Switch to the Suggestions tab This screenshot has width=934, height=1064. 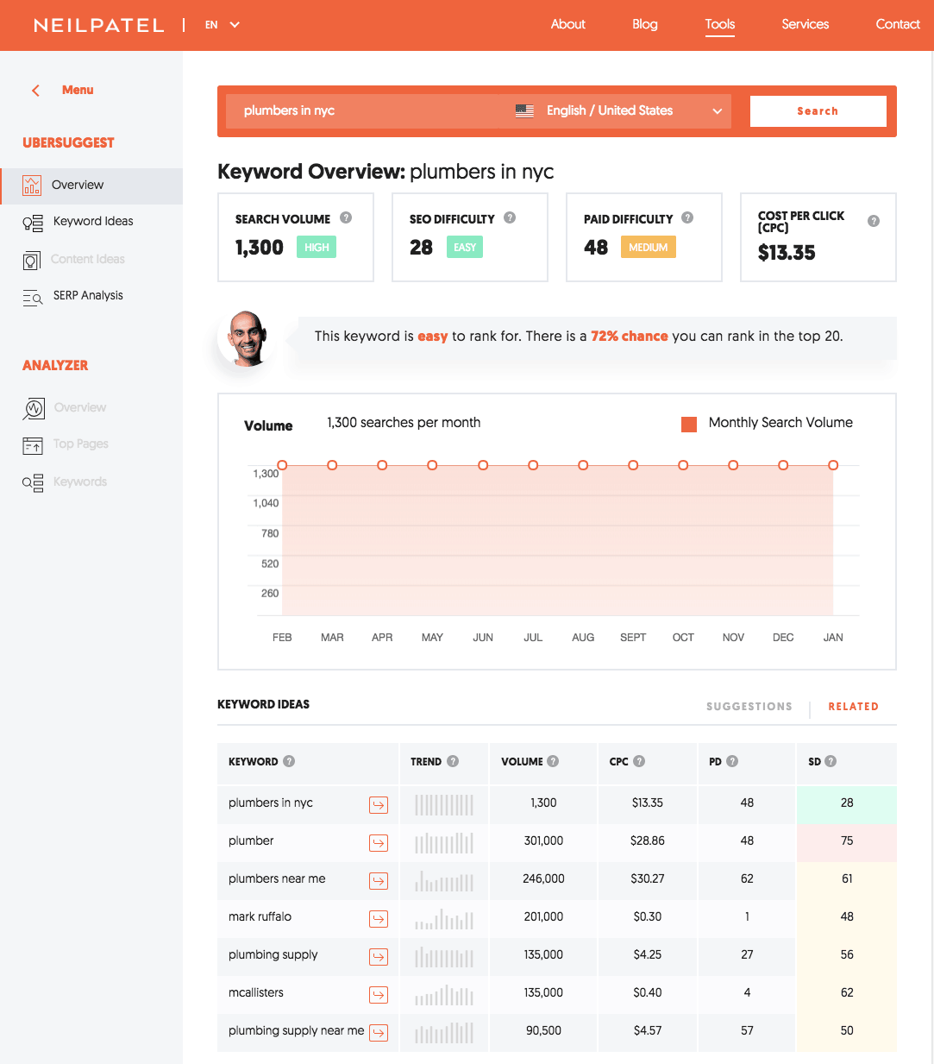point(749,706)
